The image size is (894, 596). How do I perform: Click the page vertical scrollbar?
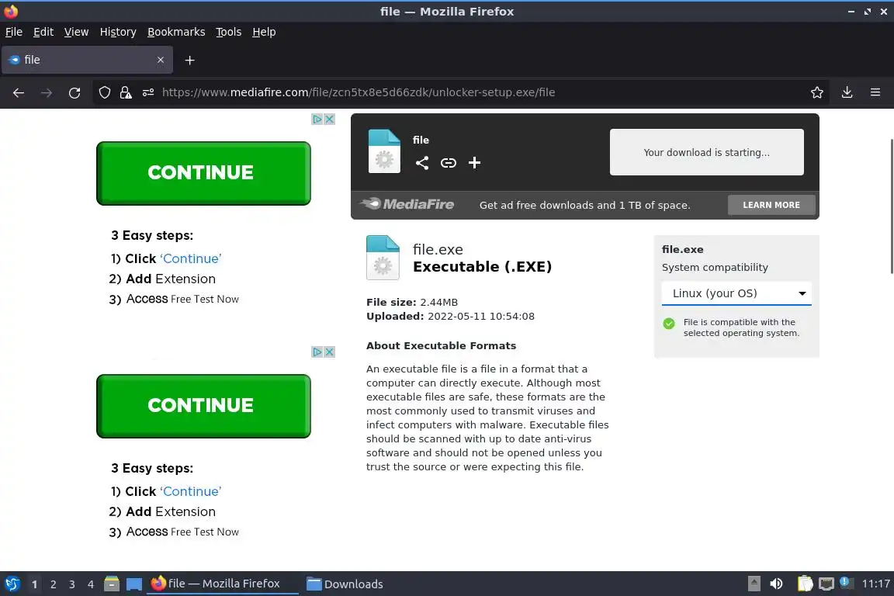(x=891, y=206)
